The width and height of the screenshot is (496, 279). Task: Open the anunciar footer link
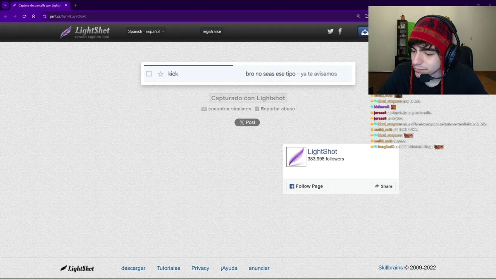tap(259, 268)
